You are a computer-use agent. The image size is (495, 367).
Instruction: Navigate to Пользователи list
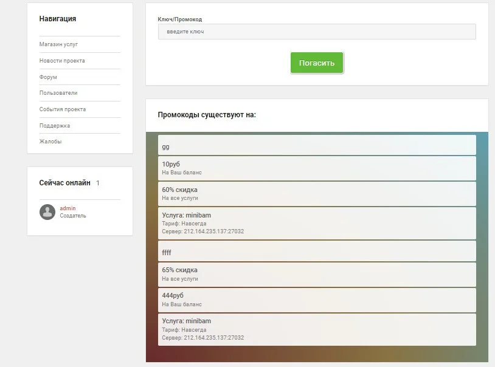click(58, 93)
